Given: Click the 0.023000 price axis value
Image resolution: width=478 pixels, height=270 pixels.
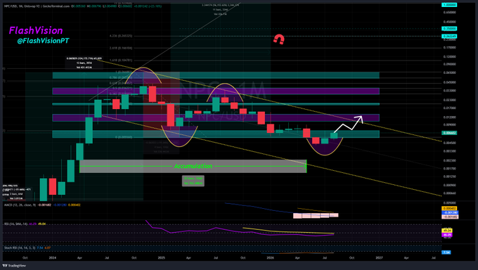Looking at the screenshot, I should click(x=450, y=100).
